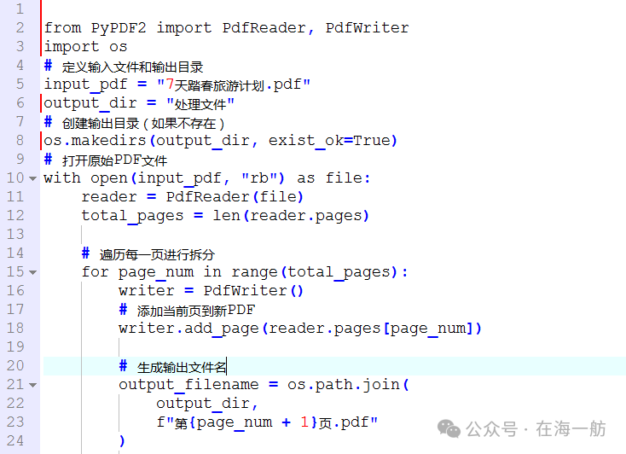
Task: Select line number 2 in the gutter
Action: (20, 28)
